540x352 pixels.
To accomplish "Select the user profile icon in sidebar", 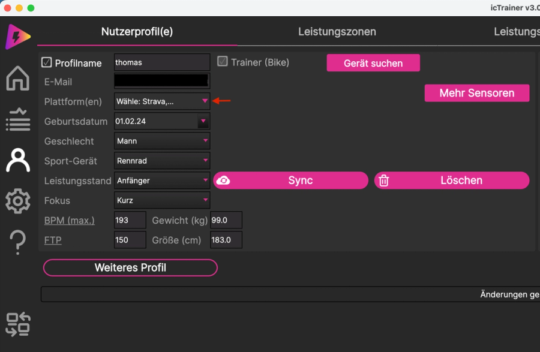I will point(18,160).
